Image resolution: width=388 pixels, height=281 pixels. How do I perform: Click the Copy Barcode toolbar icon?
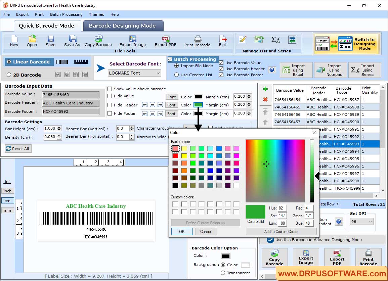click(x=98, y=41)
